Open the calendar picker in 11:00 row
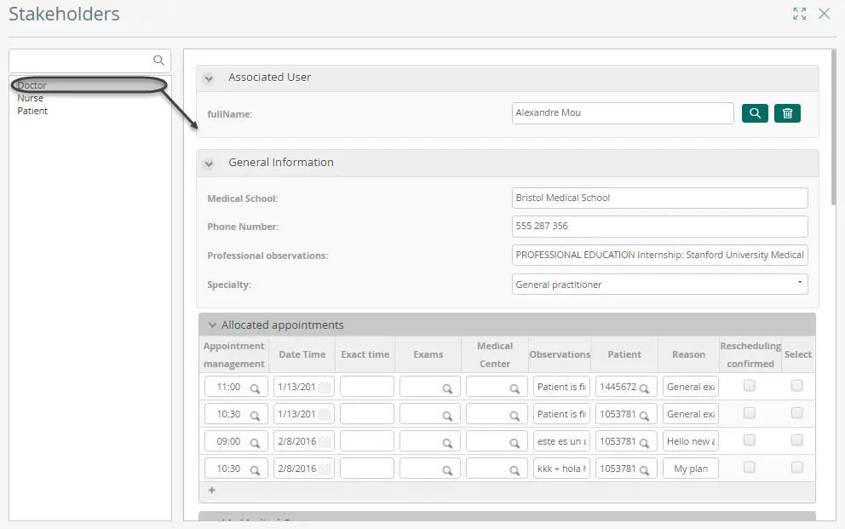Screen dimensions: 845x529 [325, 388]
